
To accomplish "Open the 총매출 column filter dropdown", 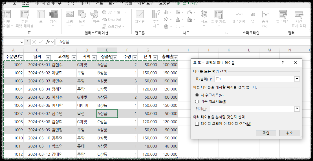I will pyautogui.click(x=175, y=58).
